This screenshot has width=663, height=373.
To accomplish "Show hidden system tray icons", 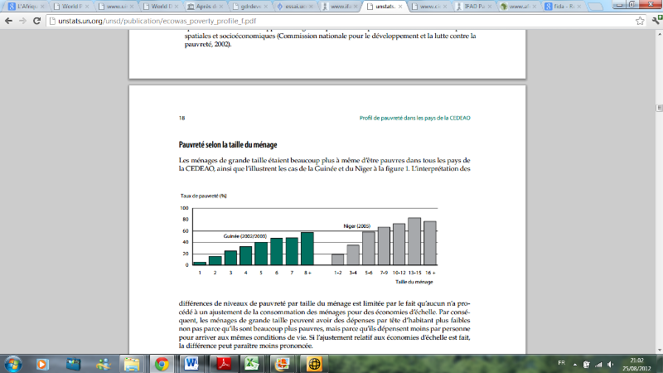I will pos(575,364).
